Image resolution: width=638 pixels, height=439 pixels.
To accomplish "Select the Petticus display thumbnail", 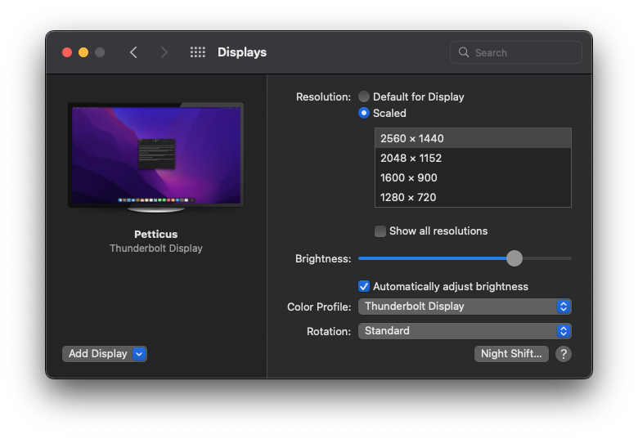I will point(156,158).
